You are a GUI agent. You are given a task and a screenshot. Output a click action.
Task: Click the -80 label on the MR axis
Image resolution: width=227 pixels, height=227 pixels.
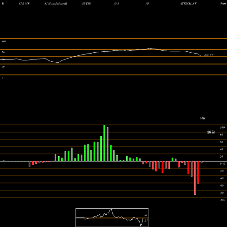(222, 193)
